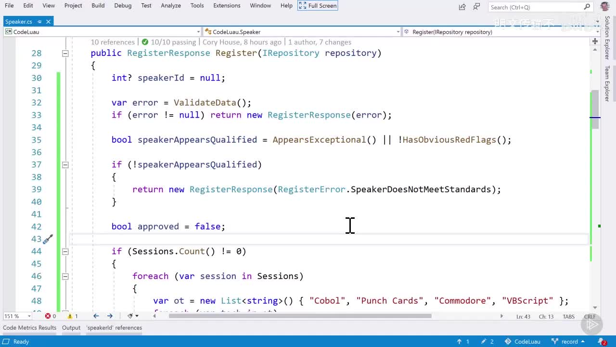The height and width of the screenshot is (347, 616).
Task: Open the Debug menu
Action: click(123, 5)
